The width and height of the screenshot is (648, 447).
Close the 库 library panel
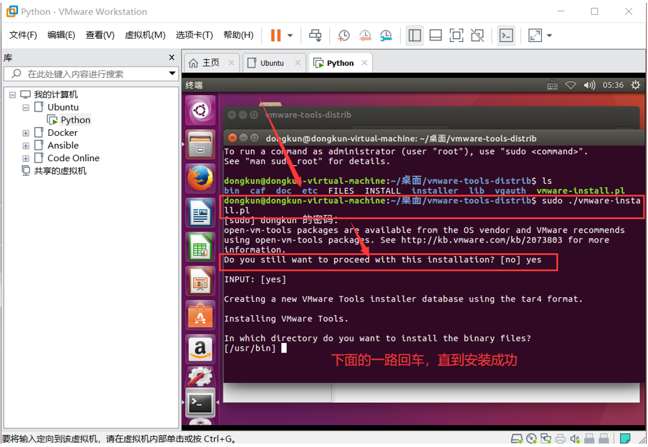click(x=171, y=57)
